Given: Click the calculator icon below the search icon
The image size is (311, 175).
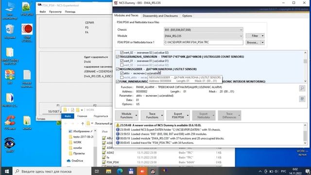Looking at the screenshot, I should [x=302, y=99].
